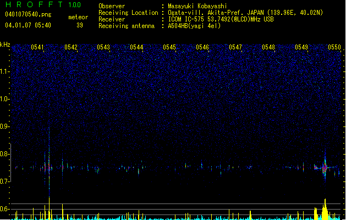This screenshot has width=346, height=220.
Task: Click the meteor count value 39
Action: [x=80, y=25]
